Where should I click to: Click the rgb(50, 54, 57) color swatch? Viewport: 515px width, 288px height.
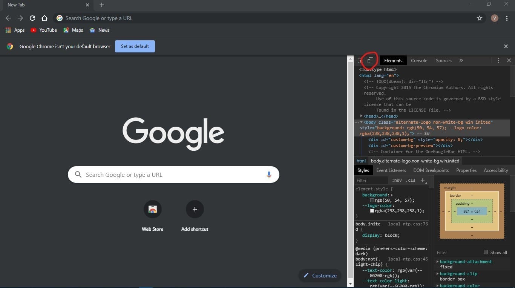click(x=372, y=200)
